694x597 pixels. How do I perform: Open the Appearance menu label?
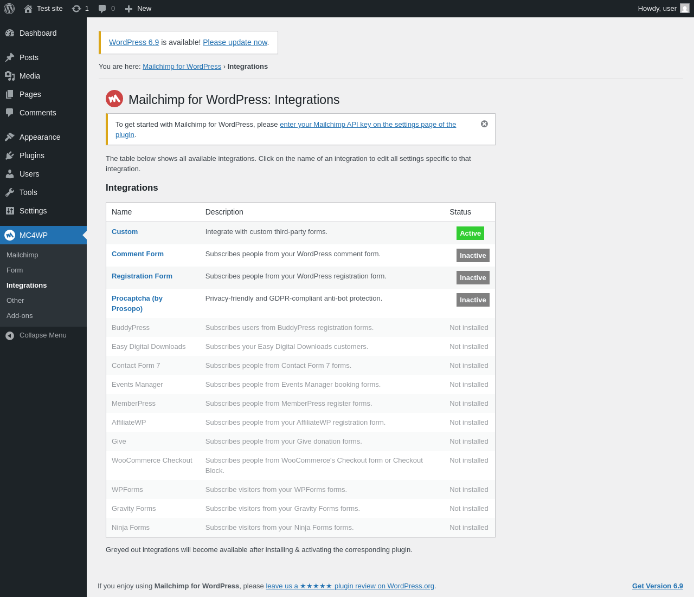pyautogui.click(x=40, y=137)
